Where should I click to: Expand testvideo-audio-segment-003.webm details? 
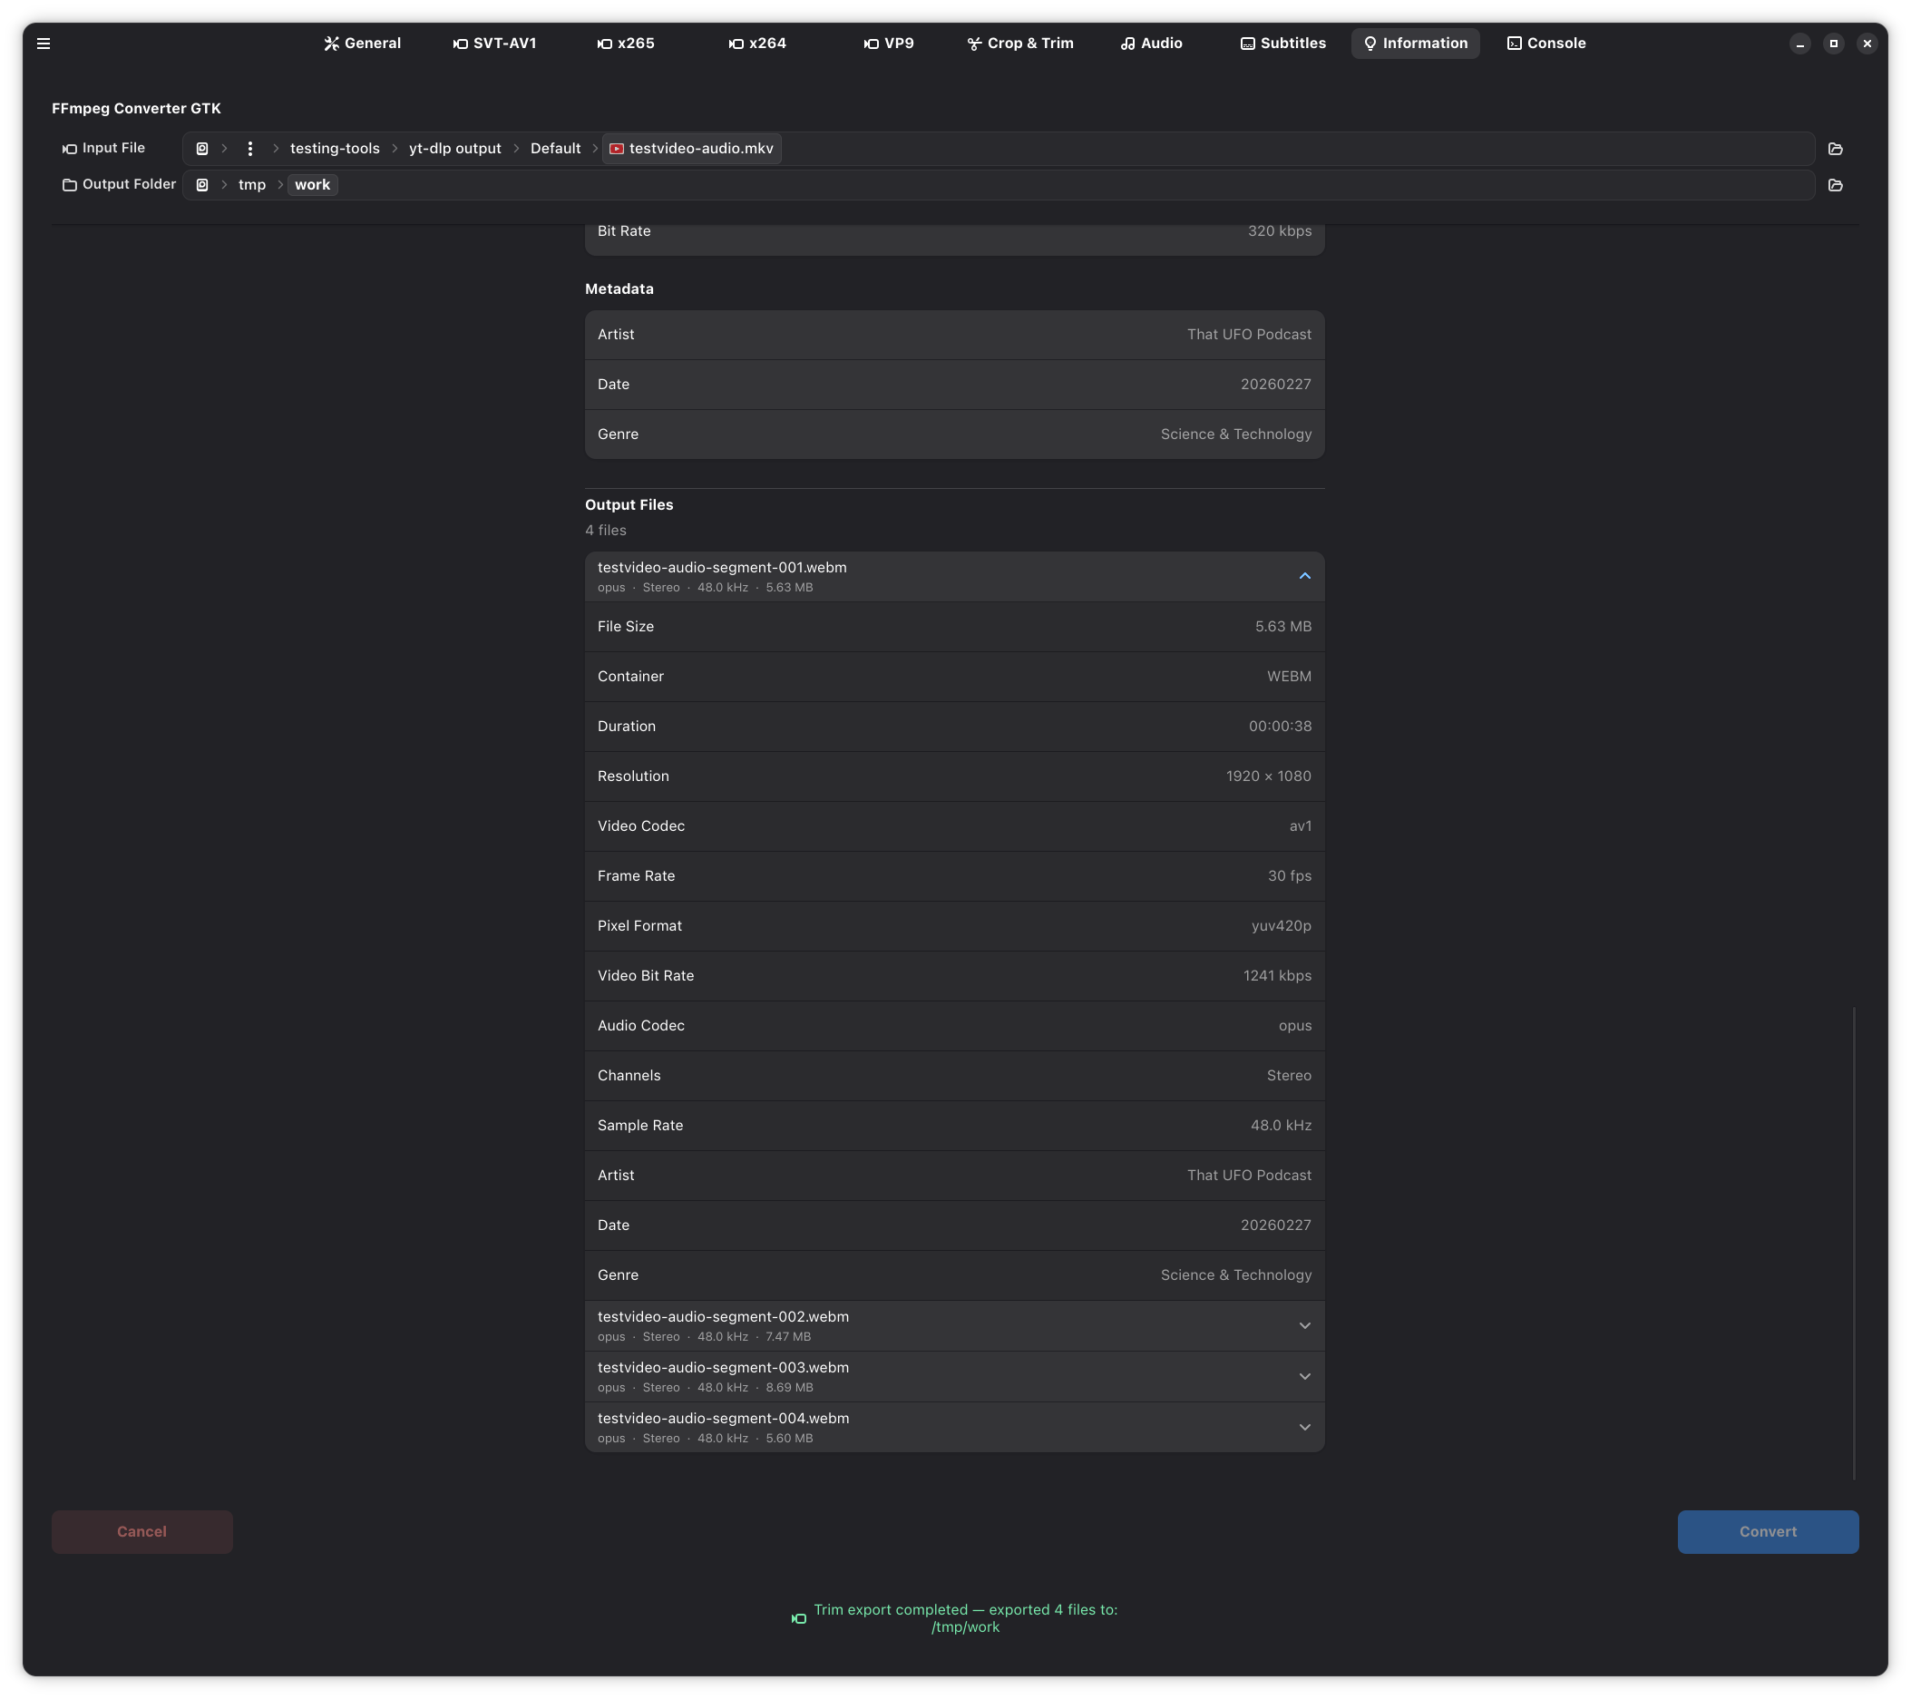click(x=1304, y=1376)
